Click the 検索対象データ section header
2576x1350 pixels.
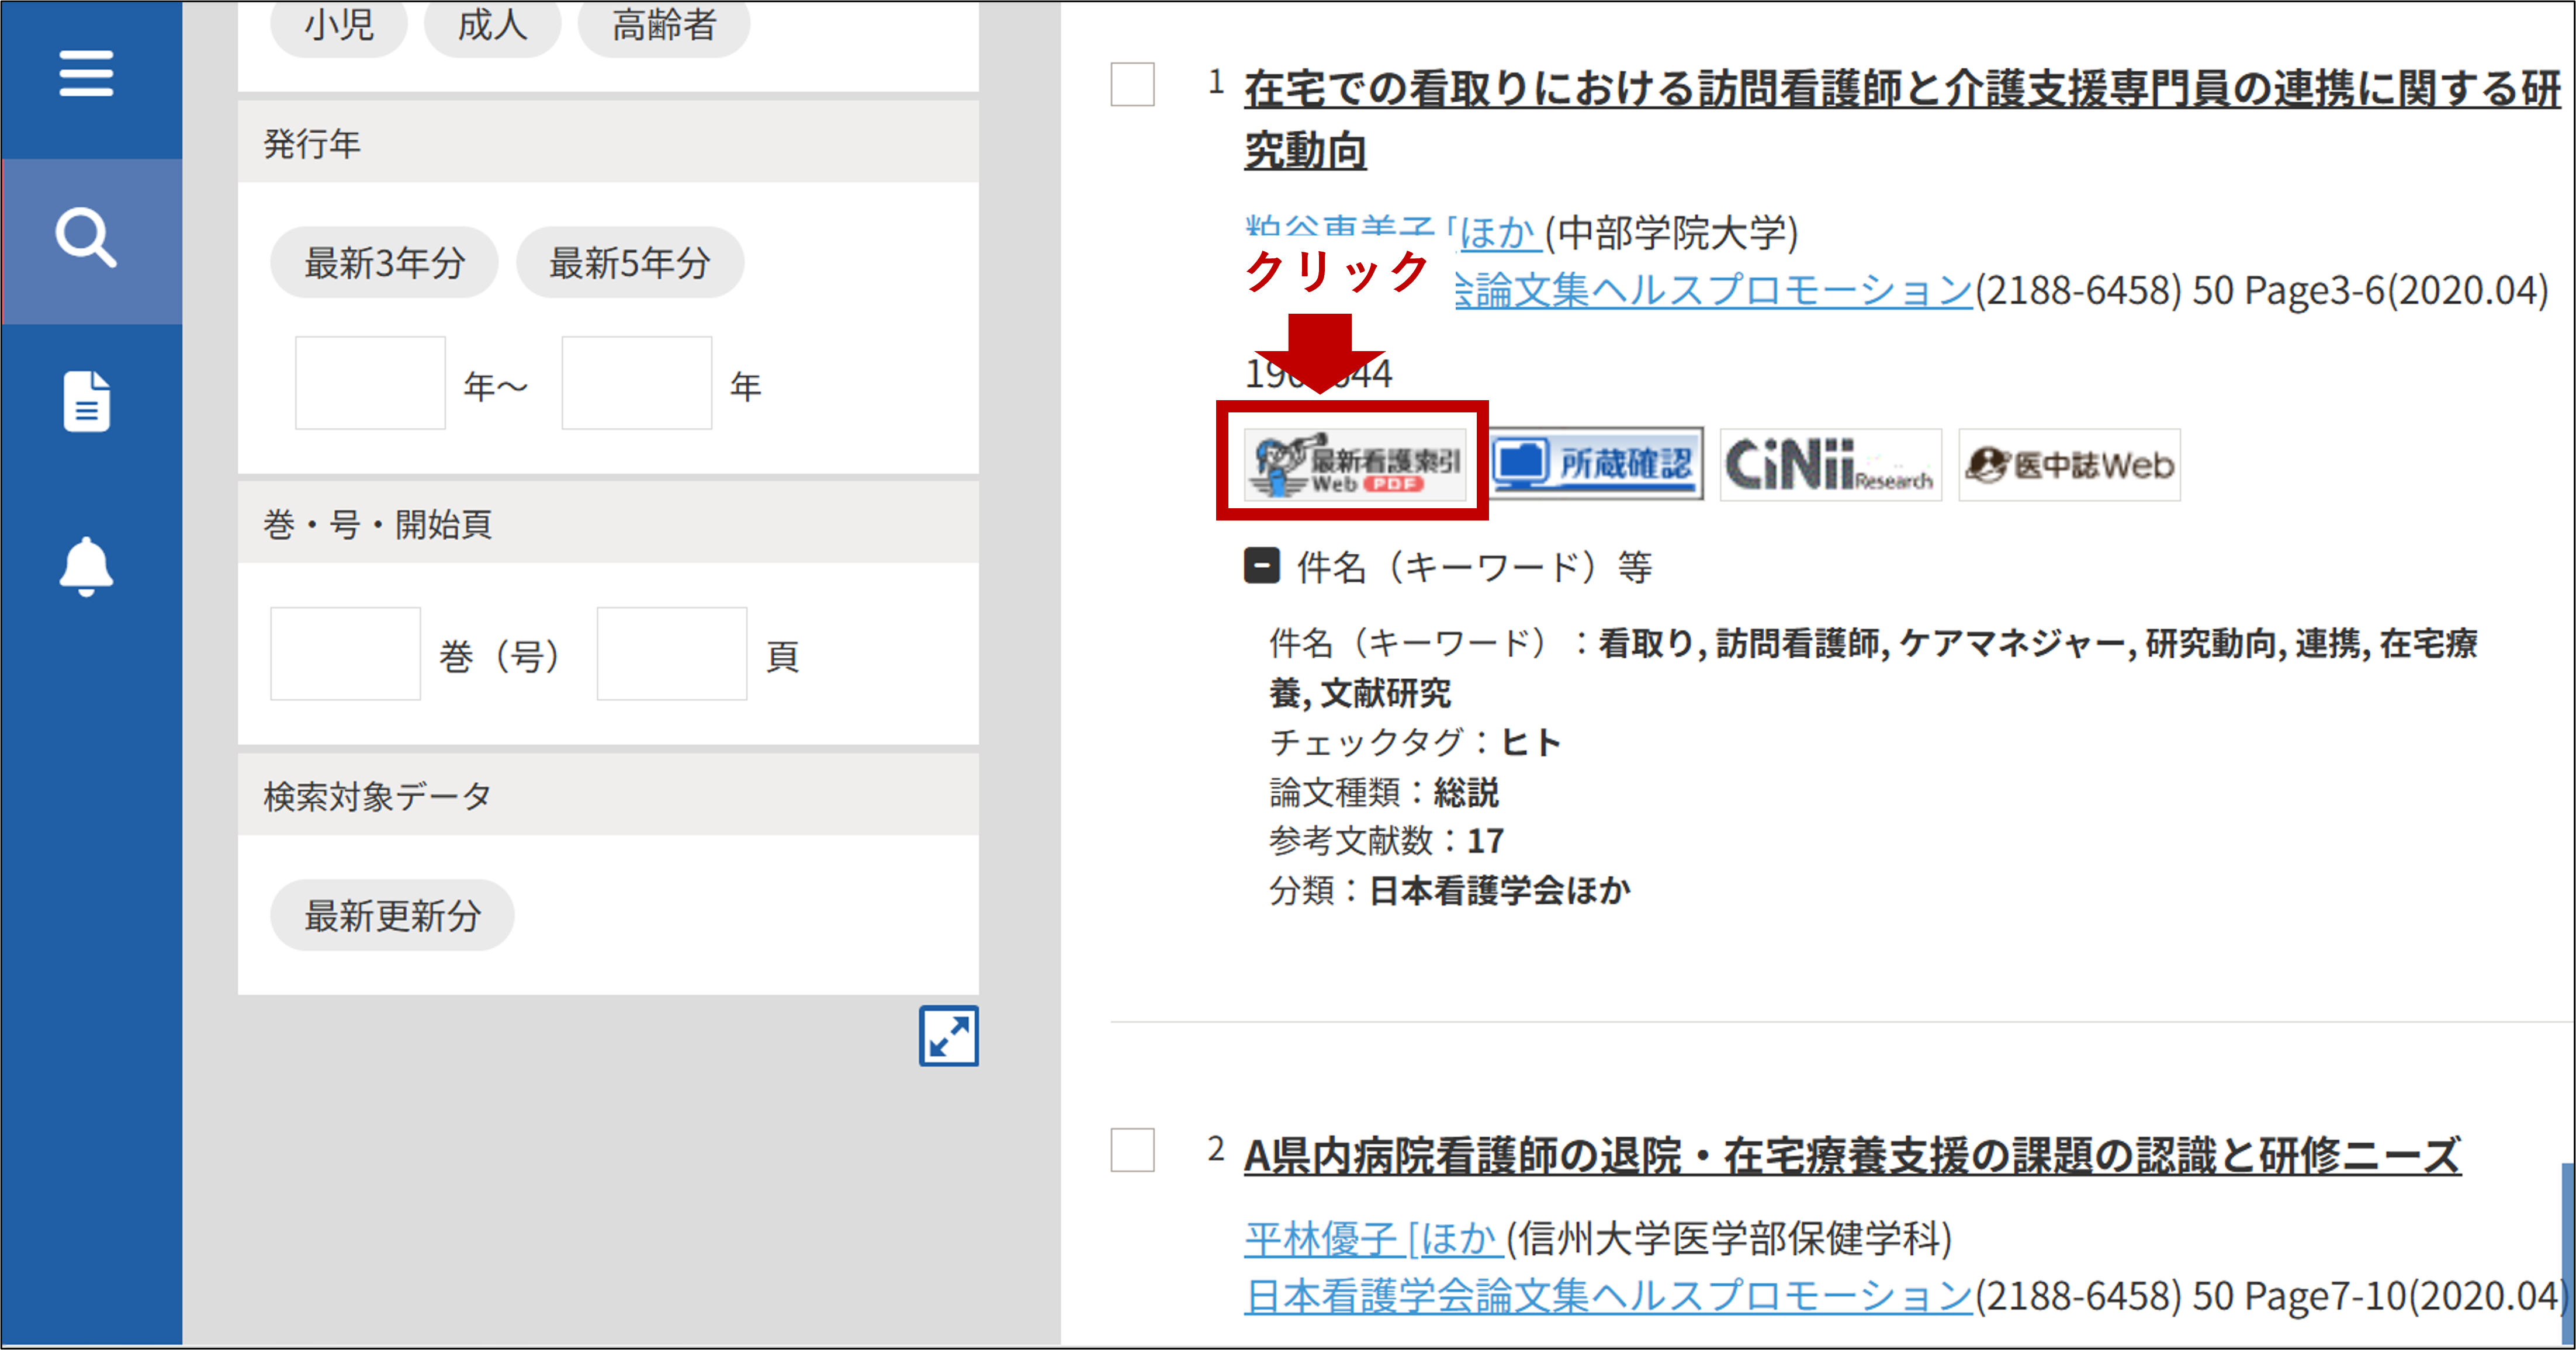coord(608,796)
